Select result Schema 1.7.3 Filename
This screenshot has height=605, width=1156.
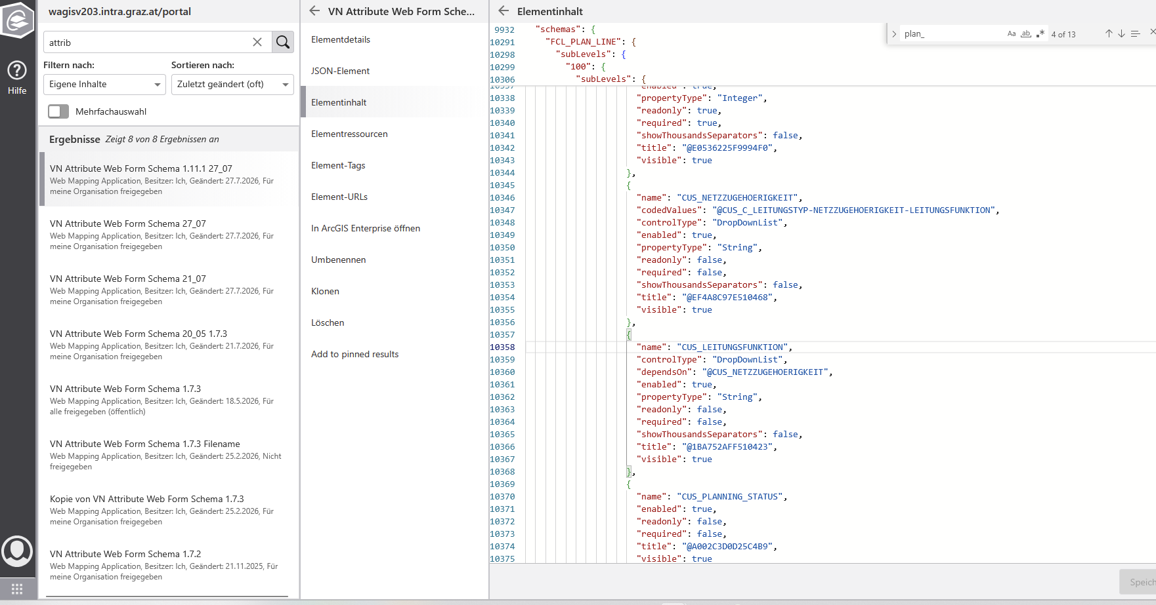pyautogui.click(x=168, y=455)
